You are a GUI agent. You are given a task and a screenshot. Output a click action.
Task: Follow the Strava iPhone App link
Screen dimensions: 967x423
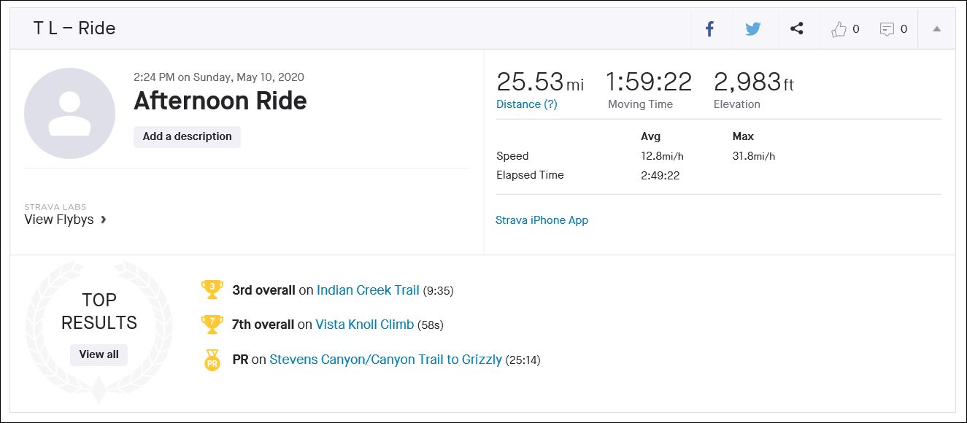coord(542,220)
